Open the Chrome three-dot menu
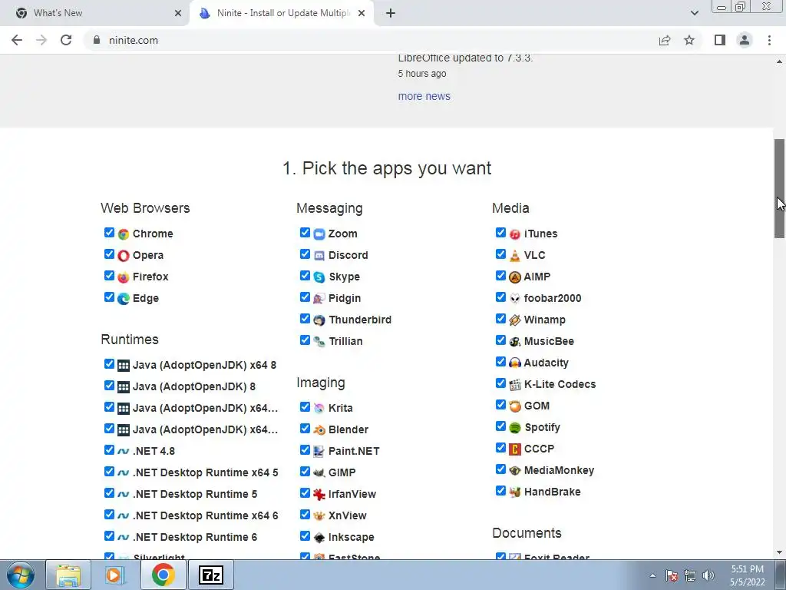 pos(769,40)
